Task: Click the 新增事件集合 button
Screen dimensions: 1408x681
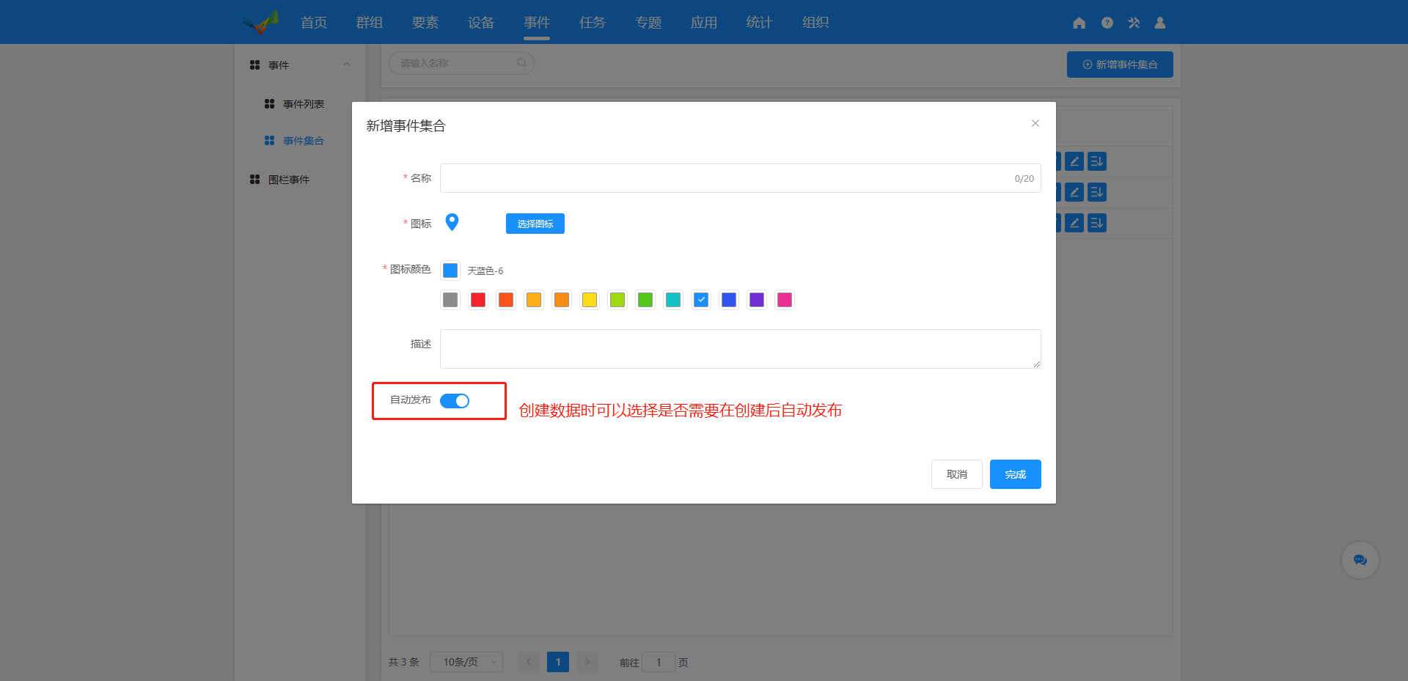Action: [1120, 65]
